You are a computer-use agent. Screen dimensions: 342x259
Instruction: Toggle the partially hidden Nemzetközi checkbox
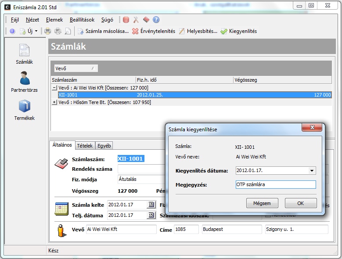point(268,216)
